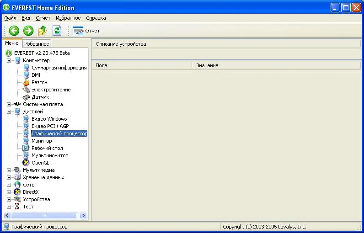Viewport: 364px width, 234px height.
Task: Select the Видео PCI / AGP label
Action: click(50, 126)
